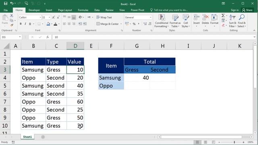The width and height of the screenshot is (258, 145).
Task: Click the Orientation text angle icon
Action: (80, 17)
